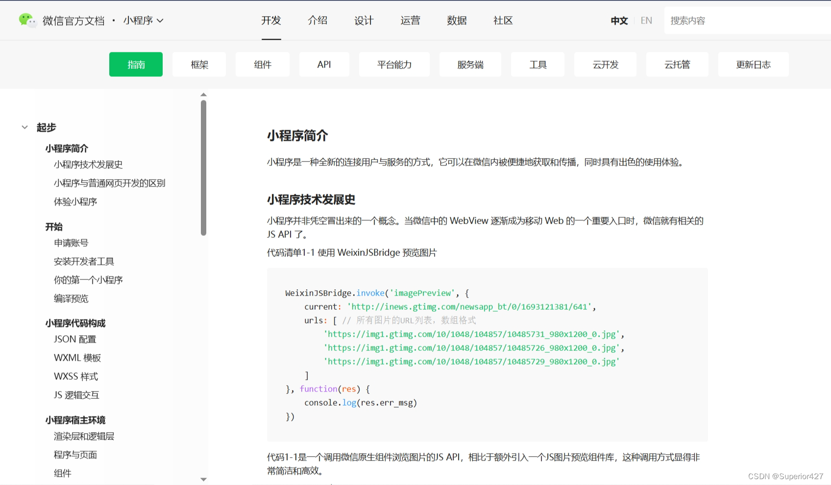Focus the 搜索内容 search field
Screen dimensions: 831x485
[747, 21]
